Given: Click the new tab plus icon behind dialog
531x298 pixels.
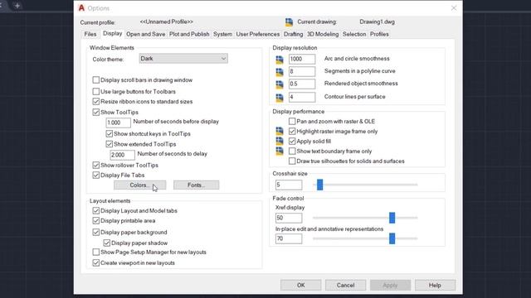Looking at the screenshot, I should pyautogui.click(x=17, y=6).
